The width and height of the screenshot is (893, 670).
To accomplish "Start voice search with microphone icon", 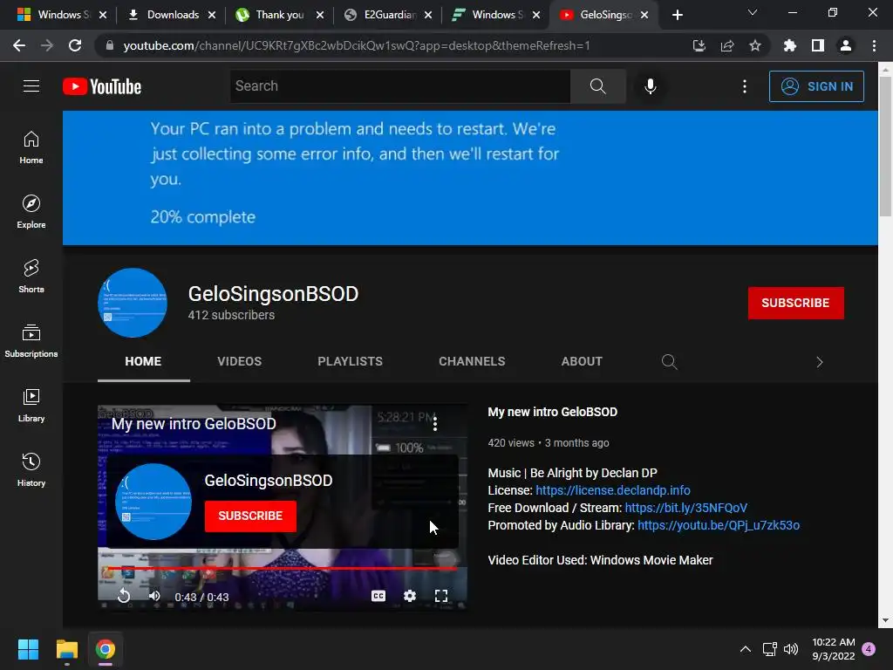I will pyautogui.click(x=650, y=86).
